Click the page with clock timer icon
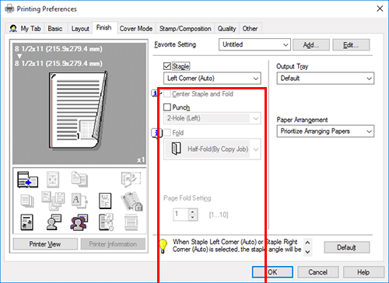 pyautogui.click(x=106, y=222)
